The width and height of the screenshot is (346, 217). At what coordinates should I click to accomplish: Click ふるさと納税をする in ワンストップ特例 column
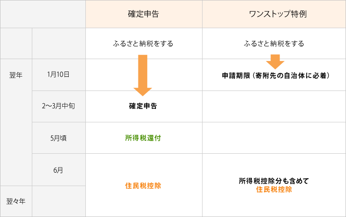pyautogui.click(x=274, y=43)
